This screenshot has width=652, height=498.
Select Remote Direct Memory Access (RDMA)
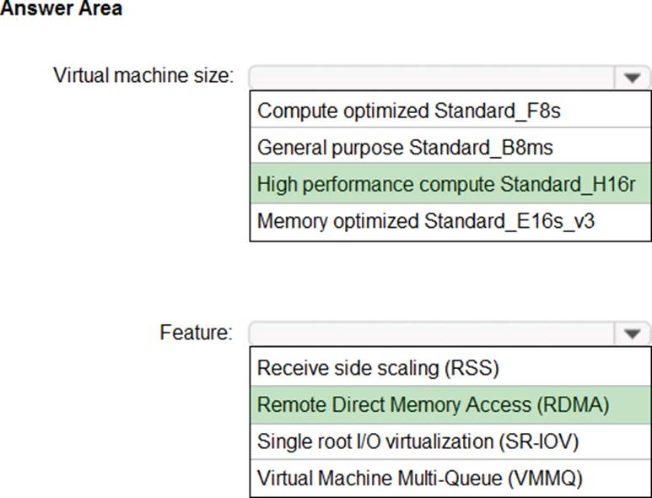point(450,404)
